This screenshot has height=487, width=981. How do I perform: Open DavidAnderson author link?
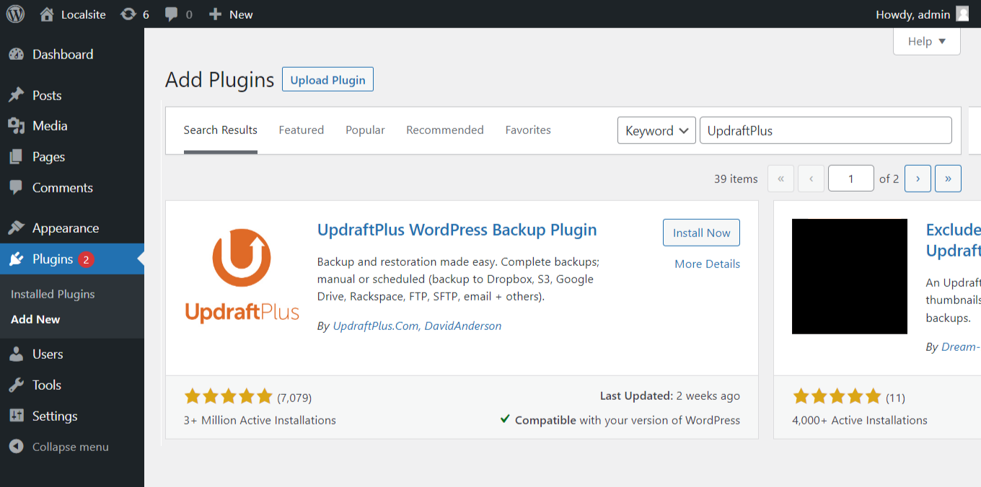(463, 326)
